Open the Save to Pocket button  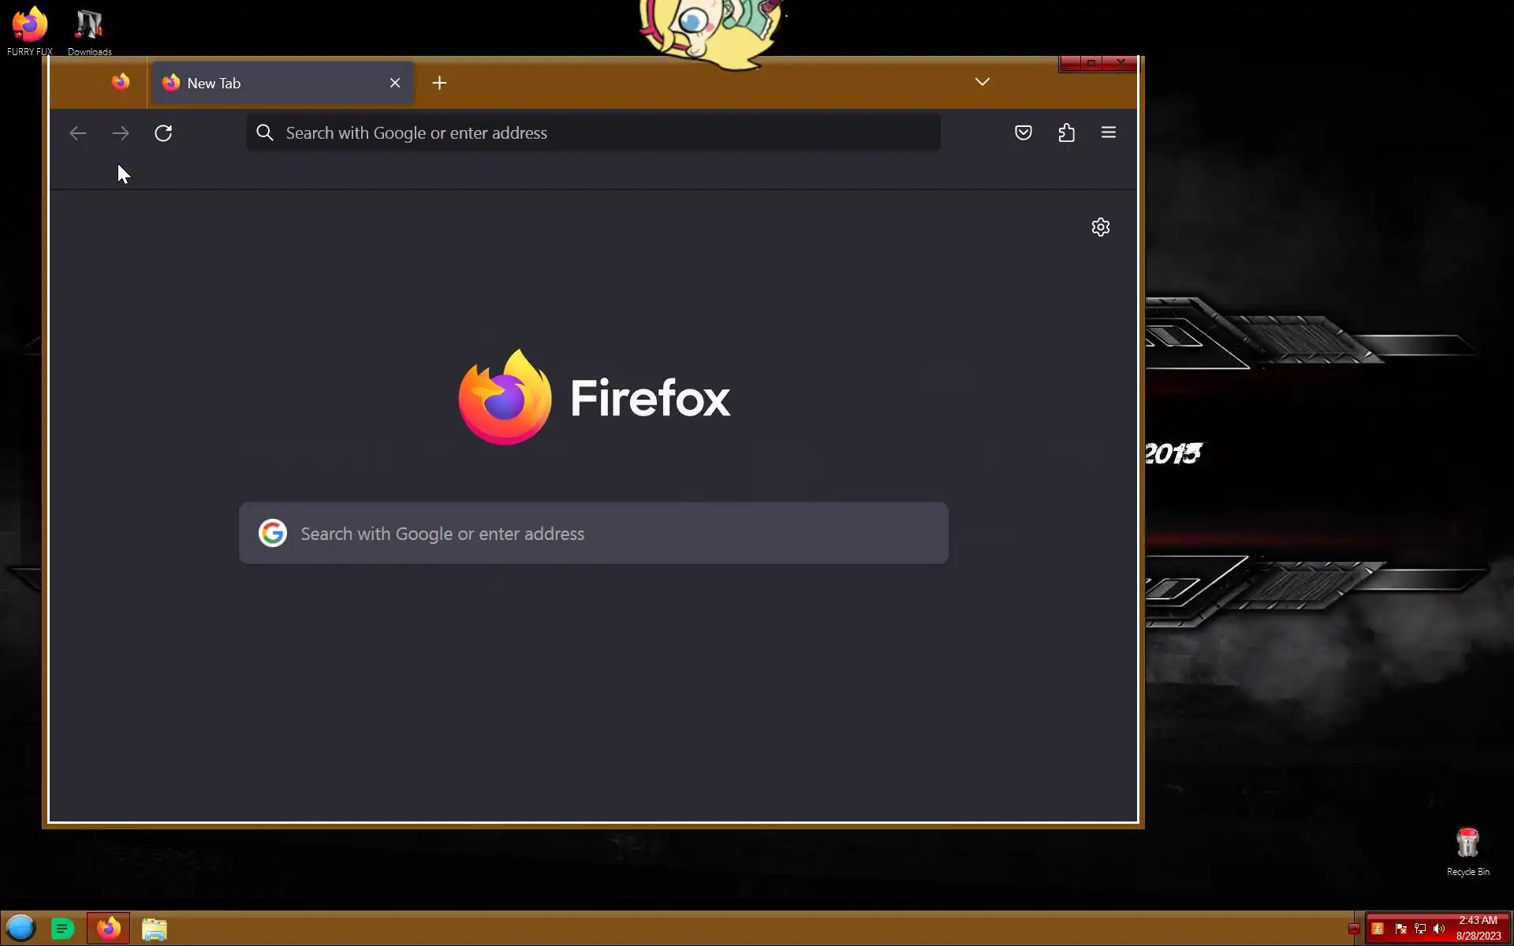pyautogui.click(x=1023, y=133)
